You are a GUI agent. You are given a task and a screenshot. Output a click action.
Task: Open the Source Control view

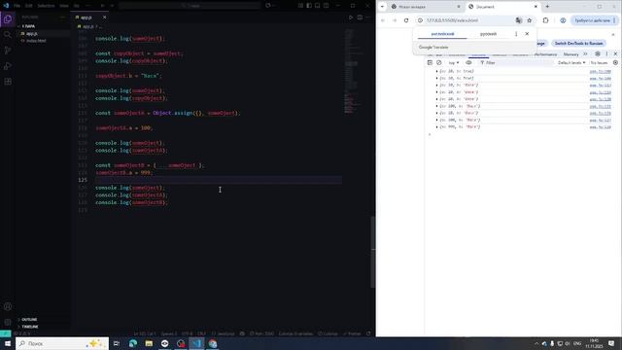tap(8, 51)
